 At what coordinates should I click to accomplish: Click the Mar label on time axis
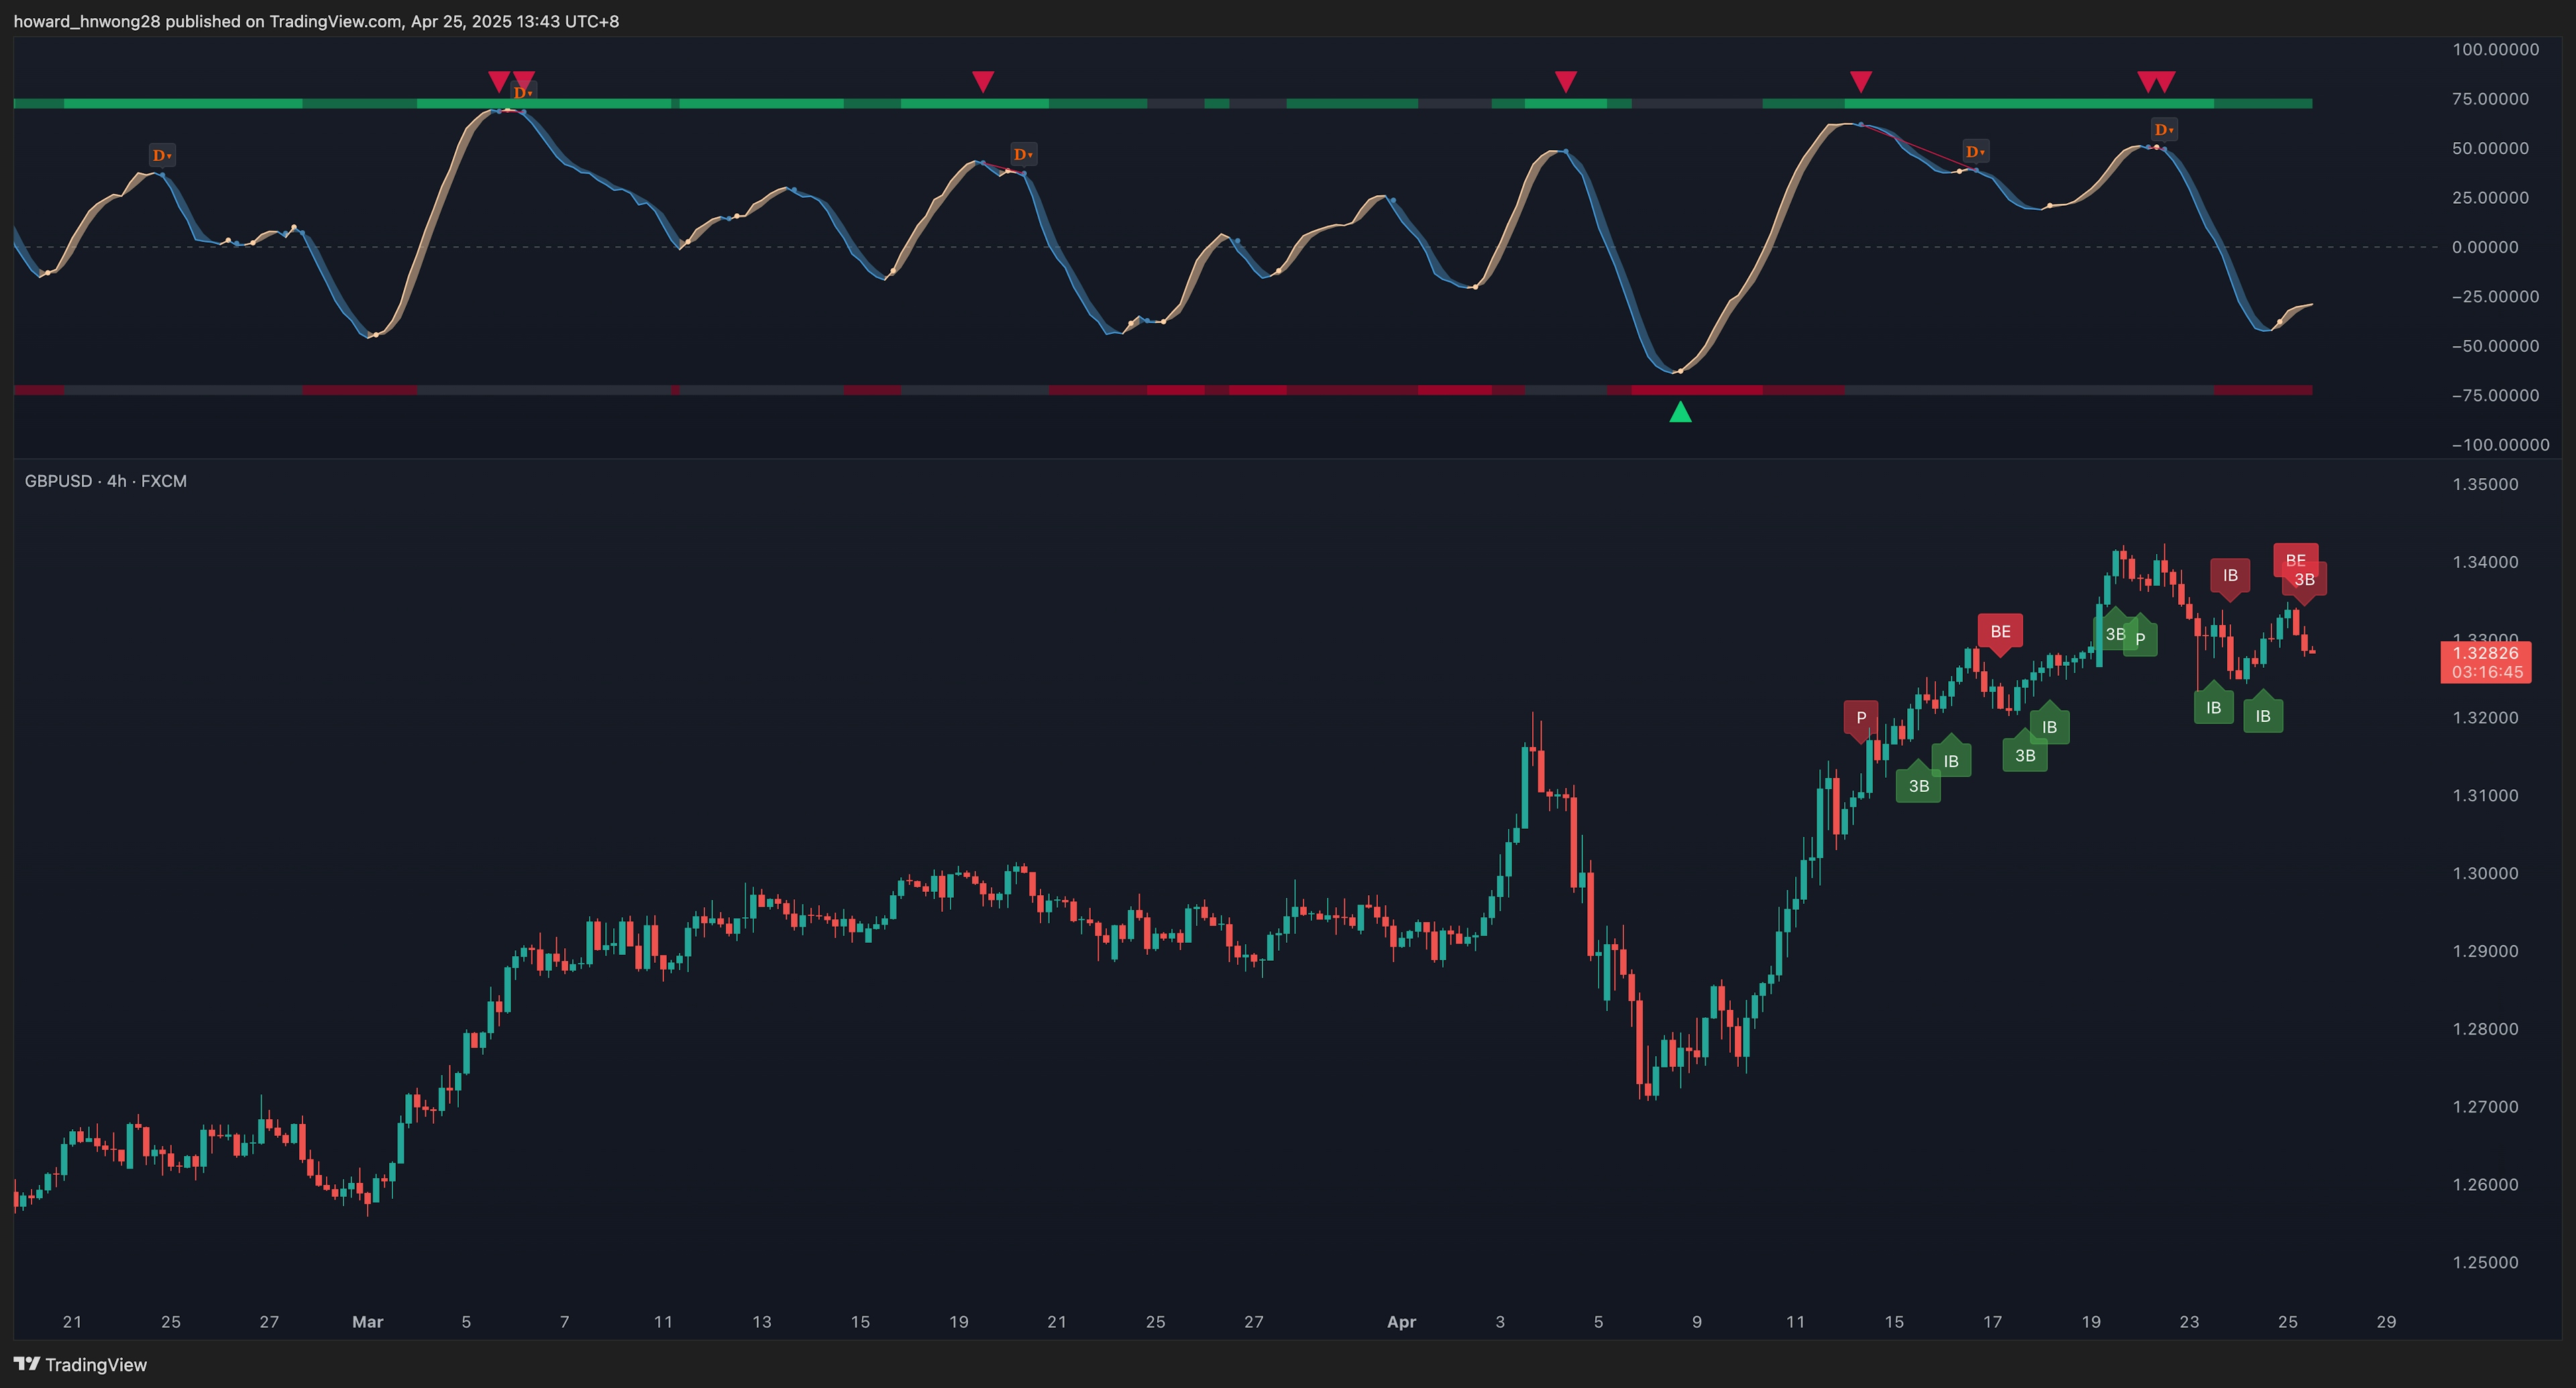[x=367, y=1322]
